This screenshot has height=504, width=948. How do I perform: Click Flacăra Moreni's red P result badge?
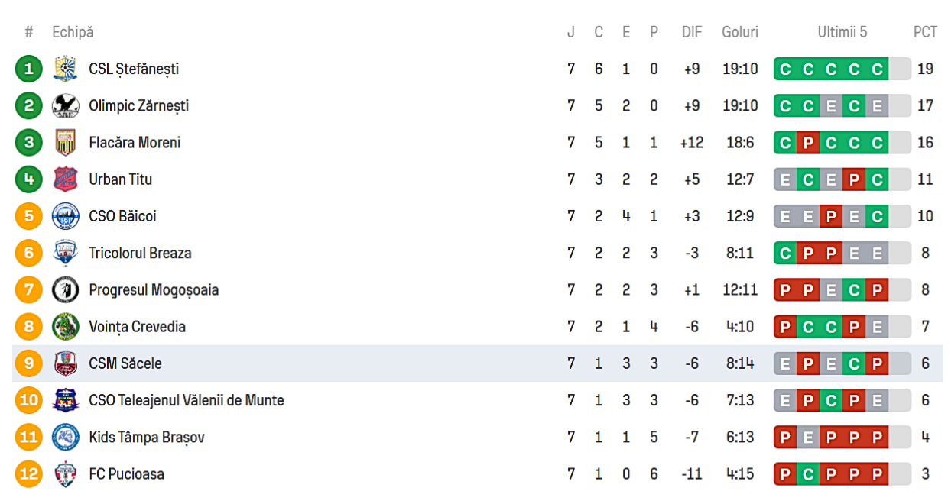coord(808,143)
